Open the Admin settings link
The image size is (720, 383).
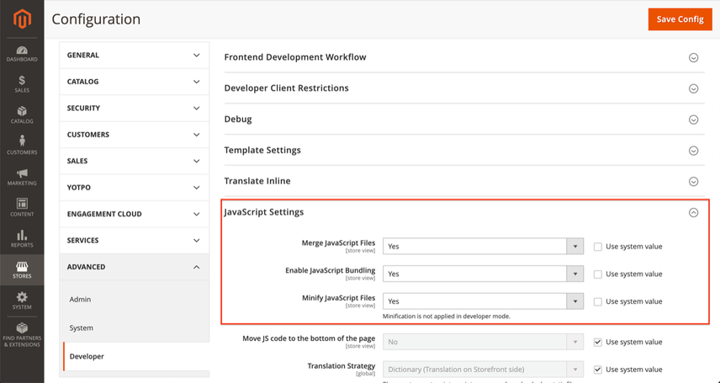(81, 300)
